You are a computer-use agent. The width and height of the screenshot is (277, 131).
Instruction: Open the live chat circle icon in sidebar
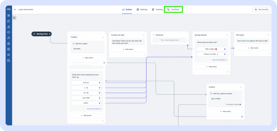click(8, 21)
